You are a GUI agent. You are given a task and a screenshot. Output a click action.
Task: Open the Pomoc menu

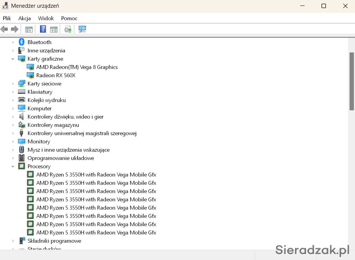(x=69, y=18)
